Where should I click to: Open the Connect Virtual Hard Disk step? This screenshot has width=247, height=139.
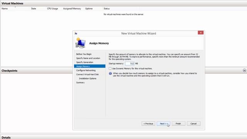coord(88,75)
